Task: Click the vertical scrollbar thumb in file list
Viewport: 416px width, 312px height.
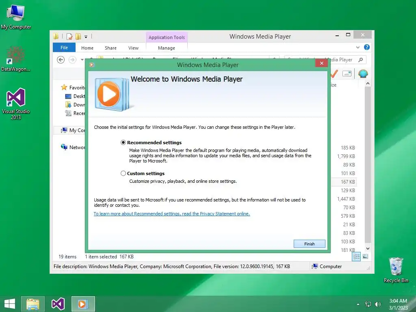Action: [368, 165]
